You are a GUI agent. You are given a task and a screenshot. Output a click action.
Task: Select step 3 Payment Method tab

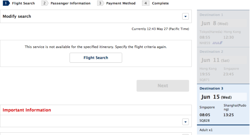pos(116,3)
